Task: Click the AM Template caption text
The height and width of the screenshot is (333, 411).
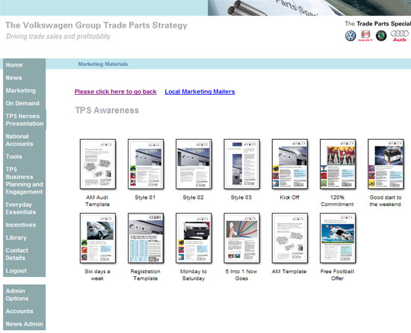Action: coord(289,272)
